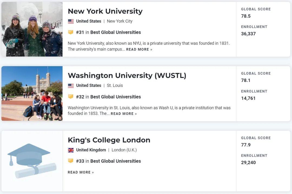Click the United Kingdom flag for King's College London
This screenshot has width=292, height=194.
tap(70, 150)
